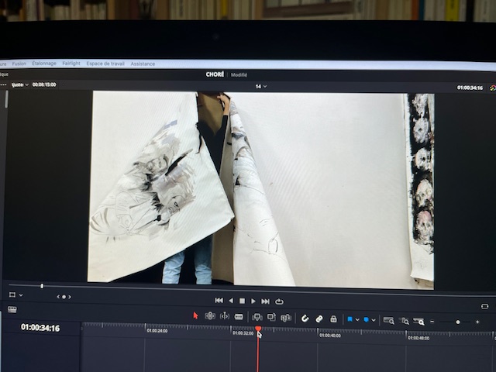Select the Blade edit tool
The width and height of the screenshot is (496, 372).
(x=239, y=317)
